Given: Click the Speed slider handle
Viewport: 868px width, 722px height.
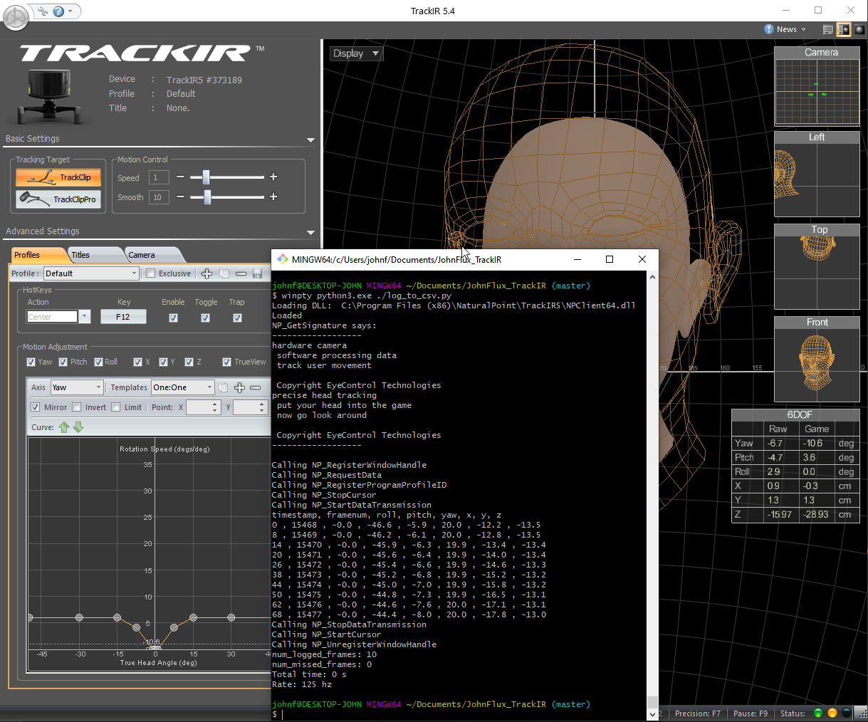Looking at the screenshot, I should click(206, 177).
